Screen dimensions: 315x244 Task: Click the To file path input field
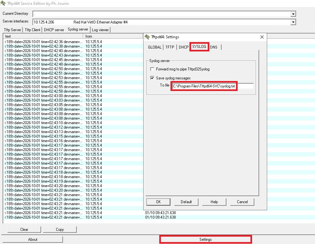(213, 86)
